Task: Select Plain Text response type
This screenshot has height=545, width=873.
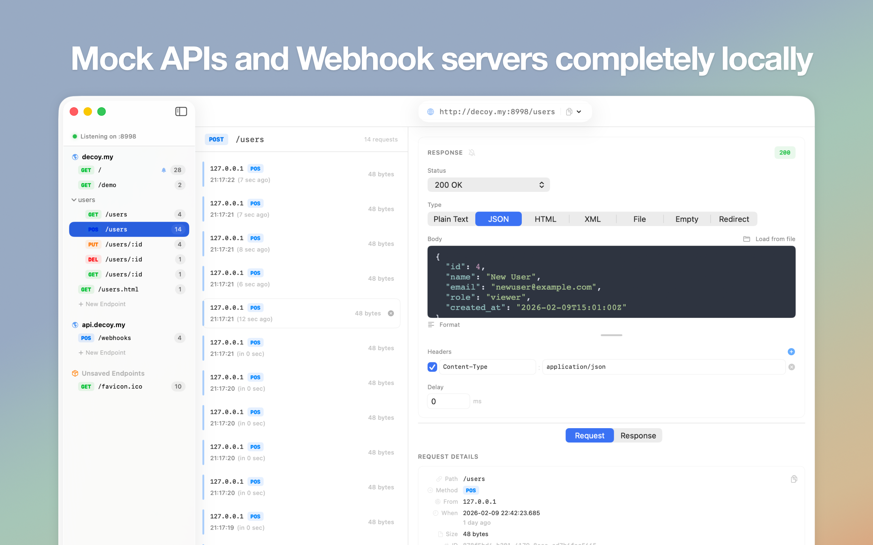Action: point(450,219)
